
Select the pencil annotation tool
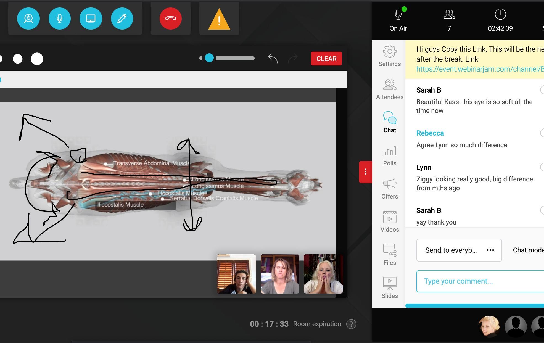122,19
